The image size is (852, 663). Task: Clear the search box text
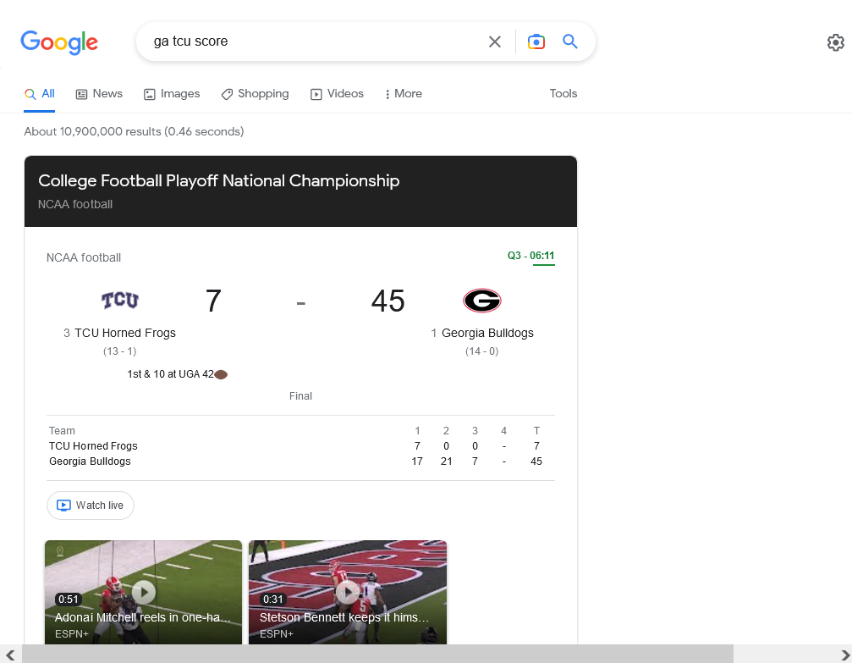495,41
